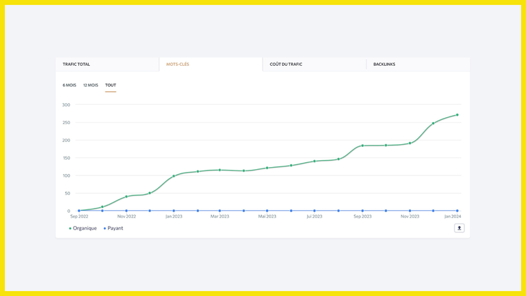Go to the BACKLINKS tab

[384, 64]
